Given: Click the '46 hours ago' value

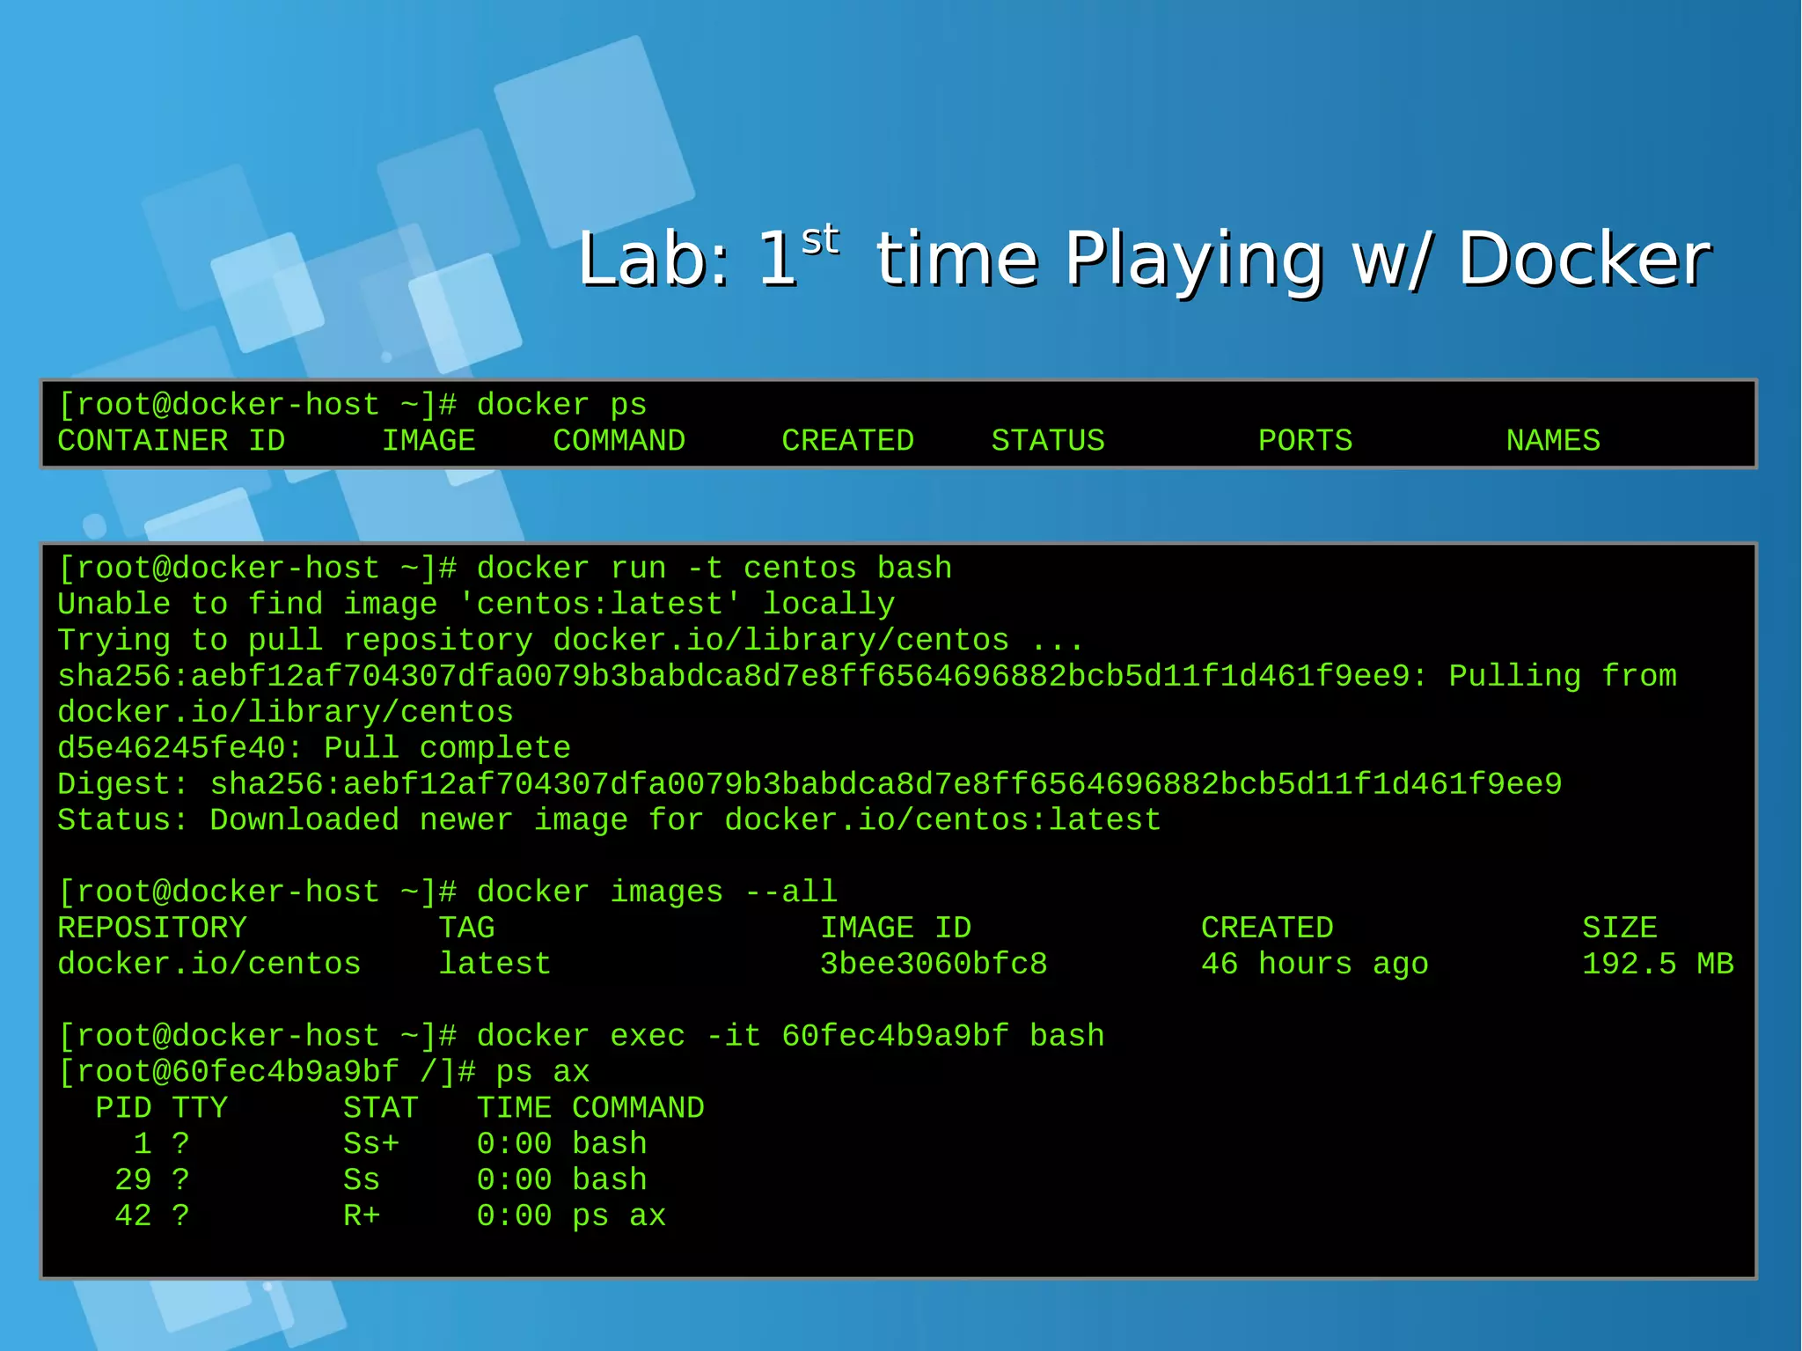Looking at the screenshot, I should (1315, 965).
